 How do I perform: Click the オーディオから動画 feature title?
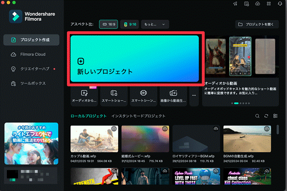tap(221, 84)
